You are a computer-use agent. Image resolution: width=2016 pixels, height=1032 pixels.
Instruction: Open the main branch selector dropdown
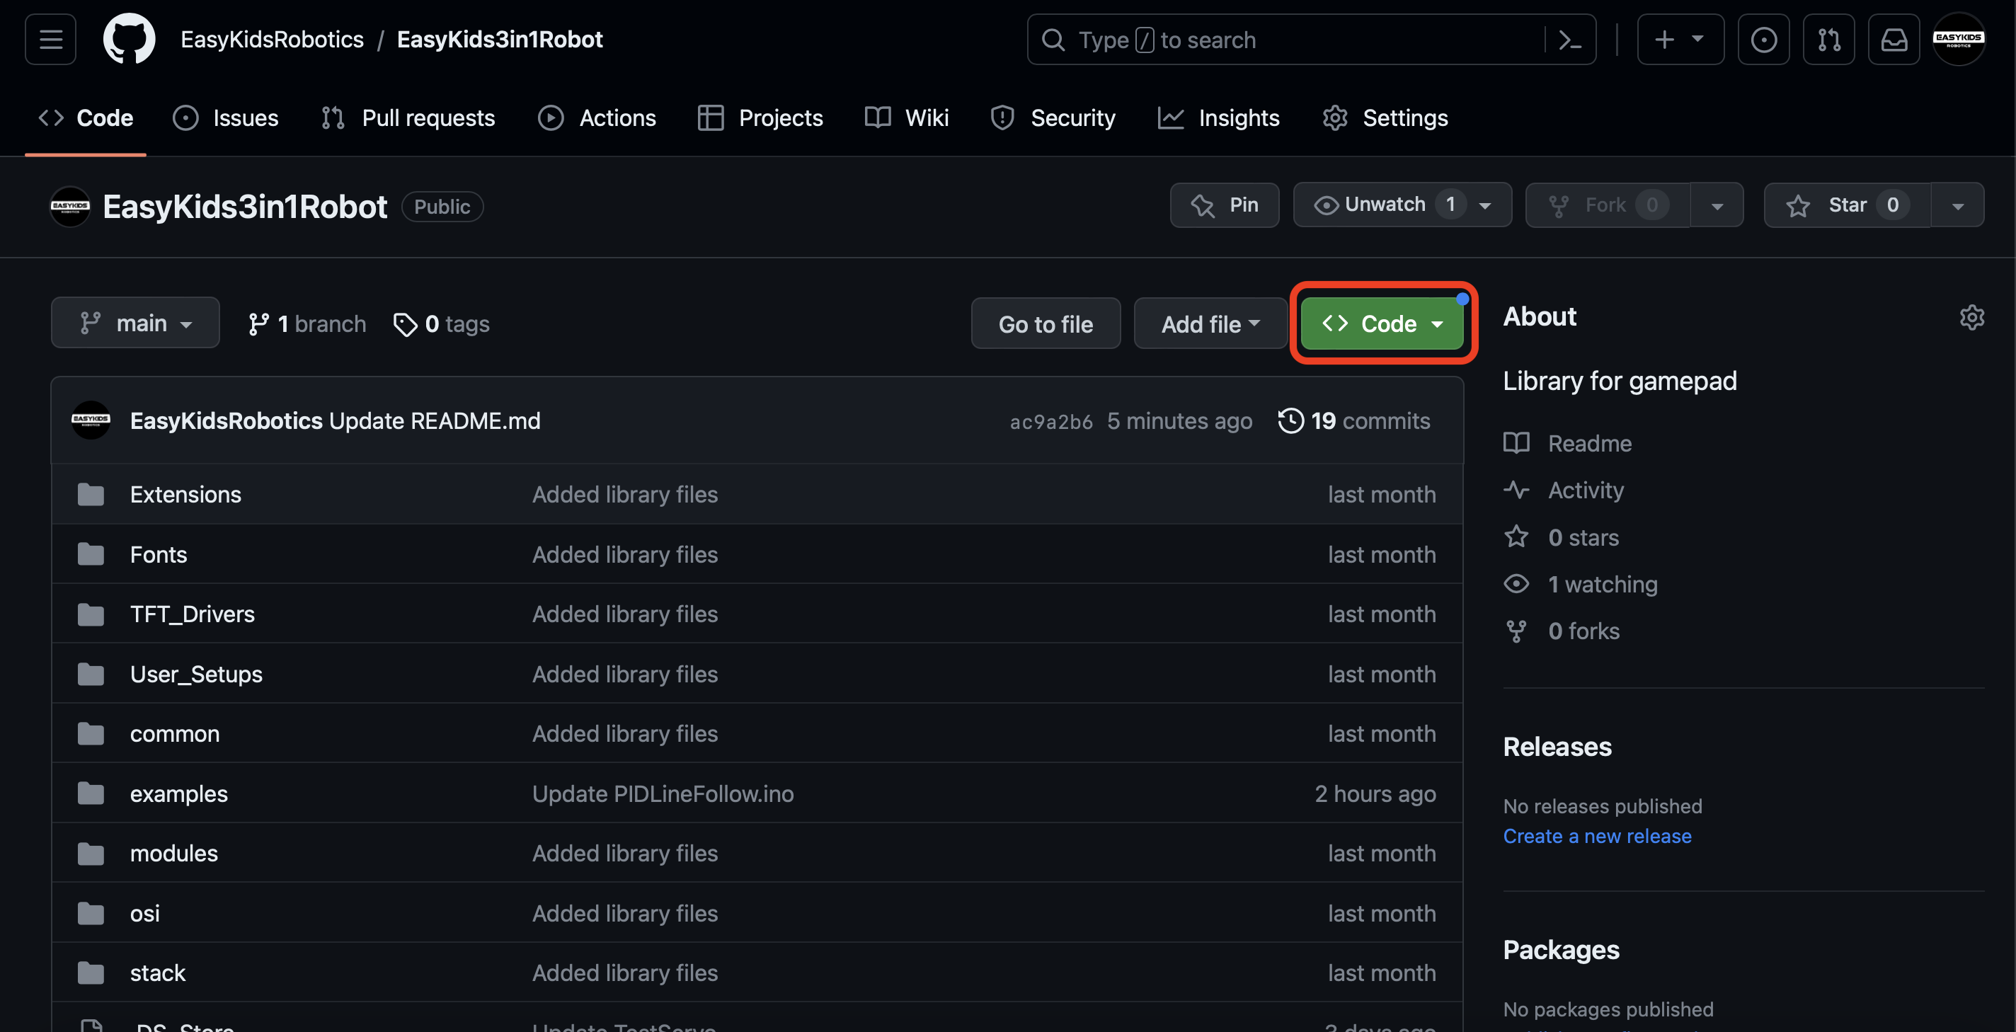click(135, 323)
